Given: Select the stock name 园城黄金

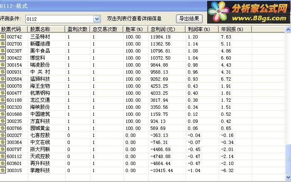Looking at the screenshot, I should point(40,128).
